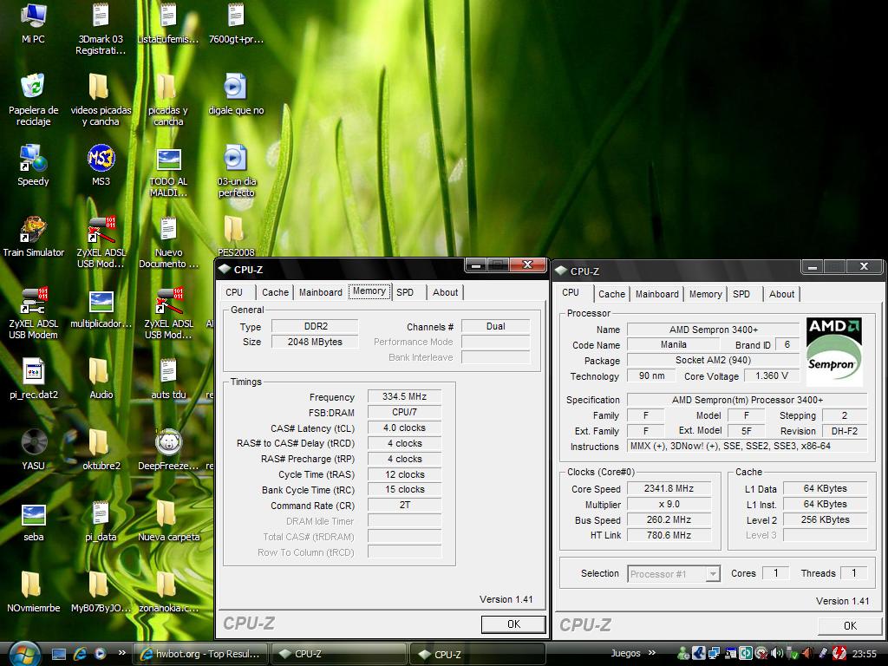Click the volume speaker tray icon
Viewport: 888px width, 666px height.
(x=777, y=654)
